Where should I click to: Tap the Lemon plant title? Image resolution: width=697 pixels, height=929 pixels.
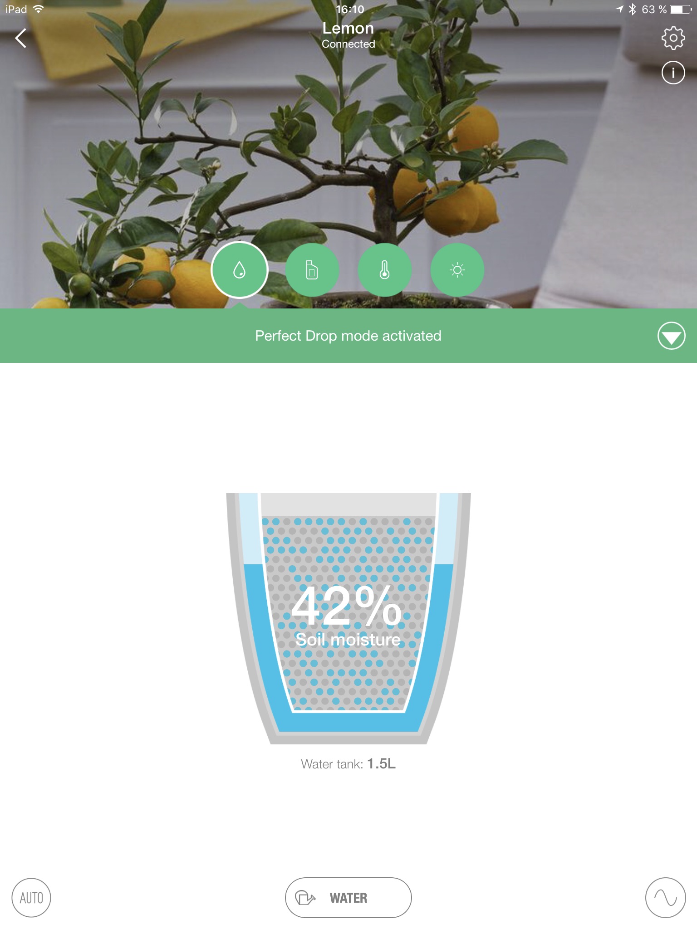(348, 28)
